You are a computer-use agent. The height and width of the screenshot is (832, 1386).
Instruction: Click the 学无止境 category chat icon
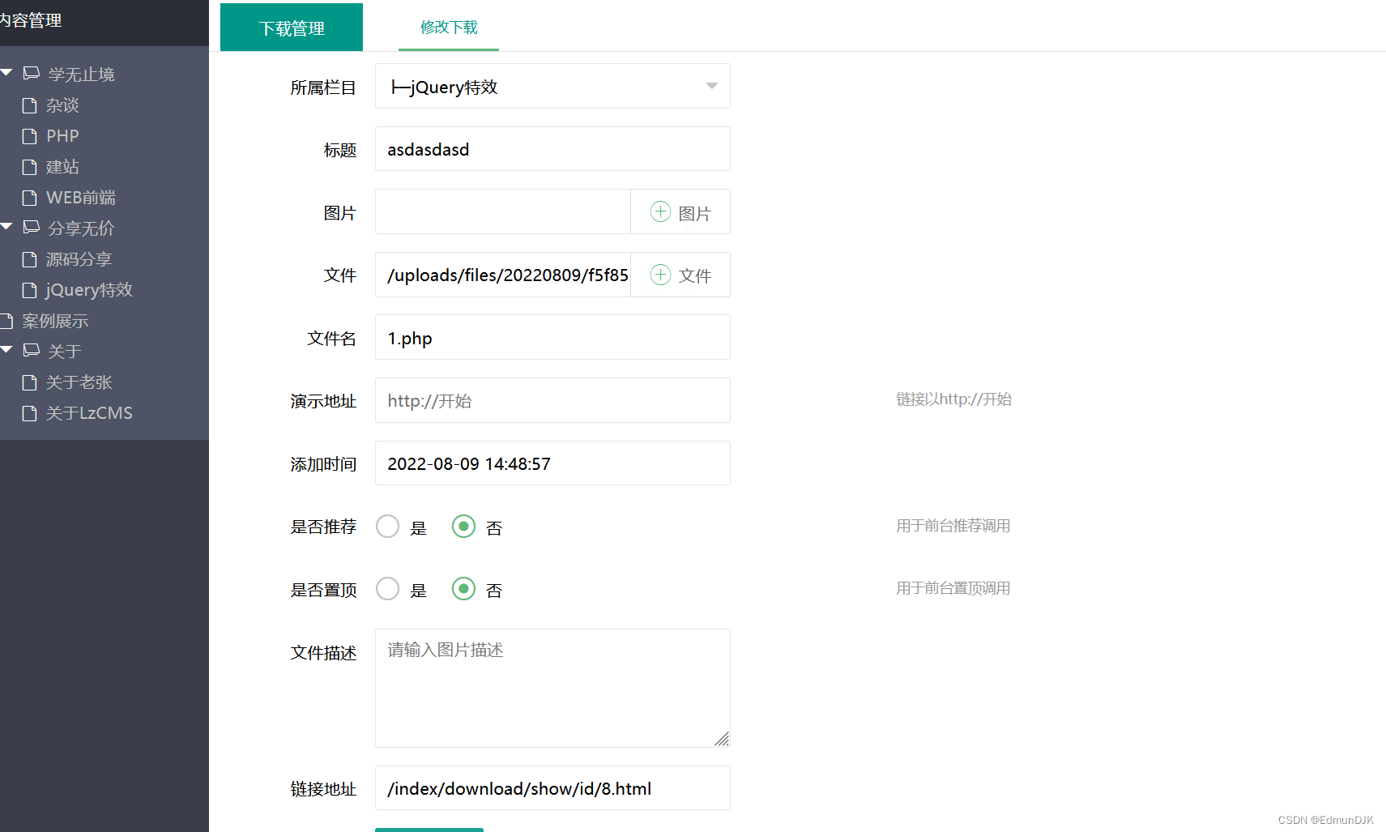[31, 73]
